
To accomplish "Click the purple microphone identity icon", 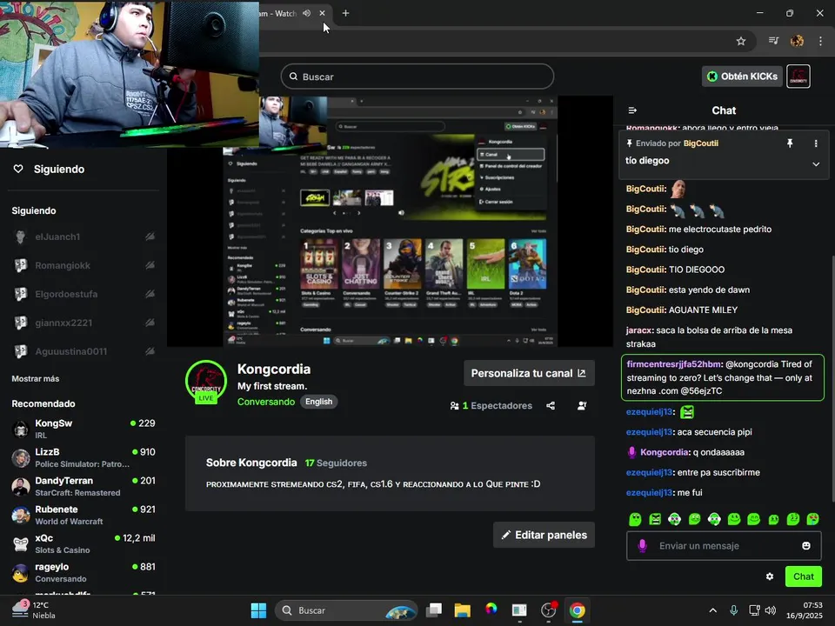I will 642,546.
